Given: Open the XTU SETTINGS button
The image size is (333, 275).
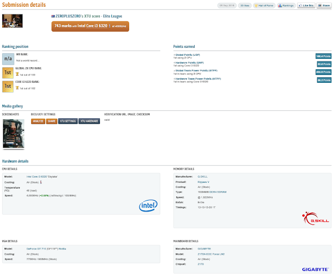Looking at the screenshot, I should click(68, 121).
